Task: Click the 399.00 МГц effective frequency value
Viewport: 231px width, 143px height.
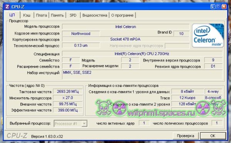Action: tap(68, 110)
